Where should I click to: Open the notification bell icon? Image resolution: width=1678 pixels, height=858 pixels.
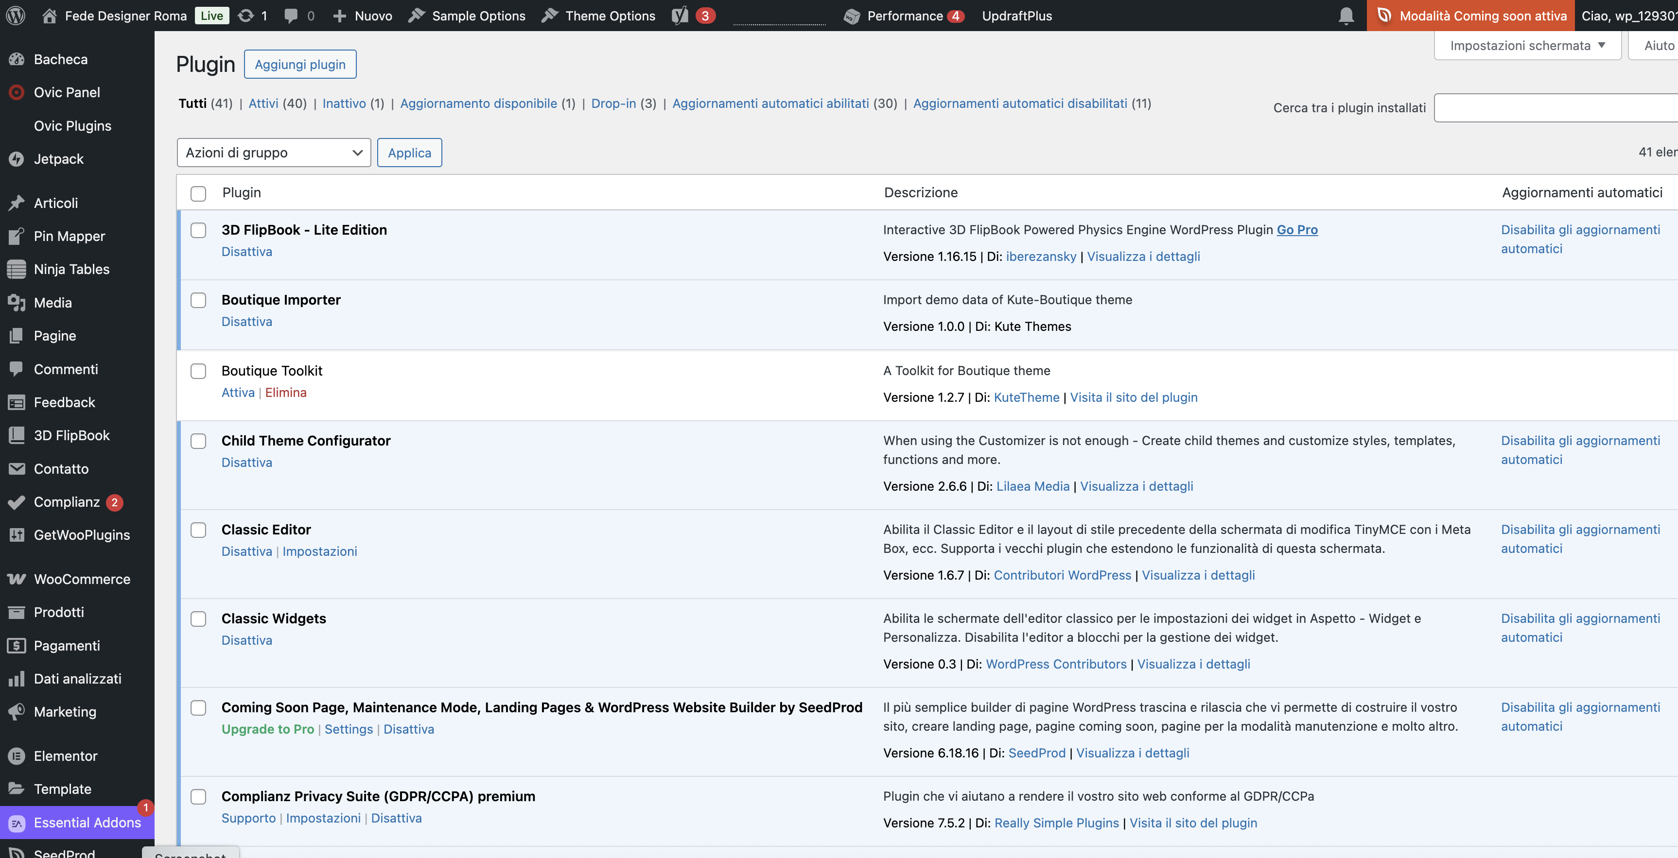pos(1346,16)
